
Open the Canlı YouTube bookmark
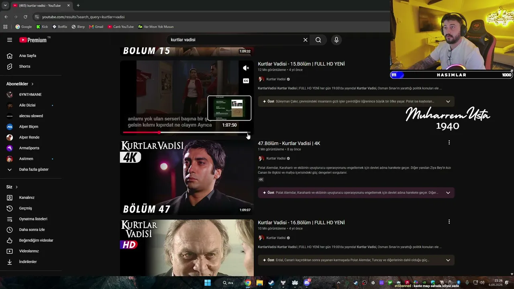point(121,27)
